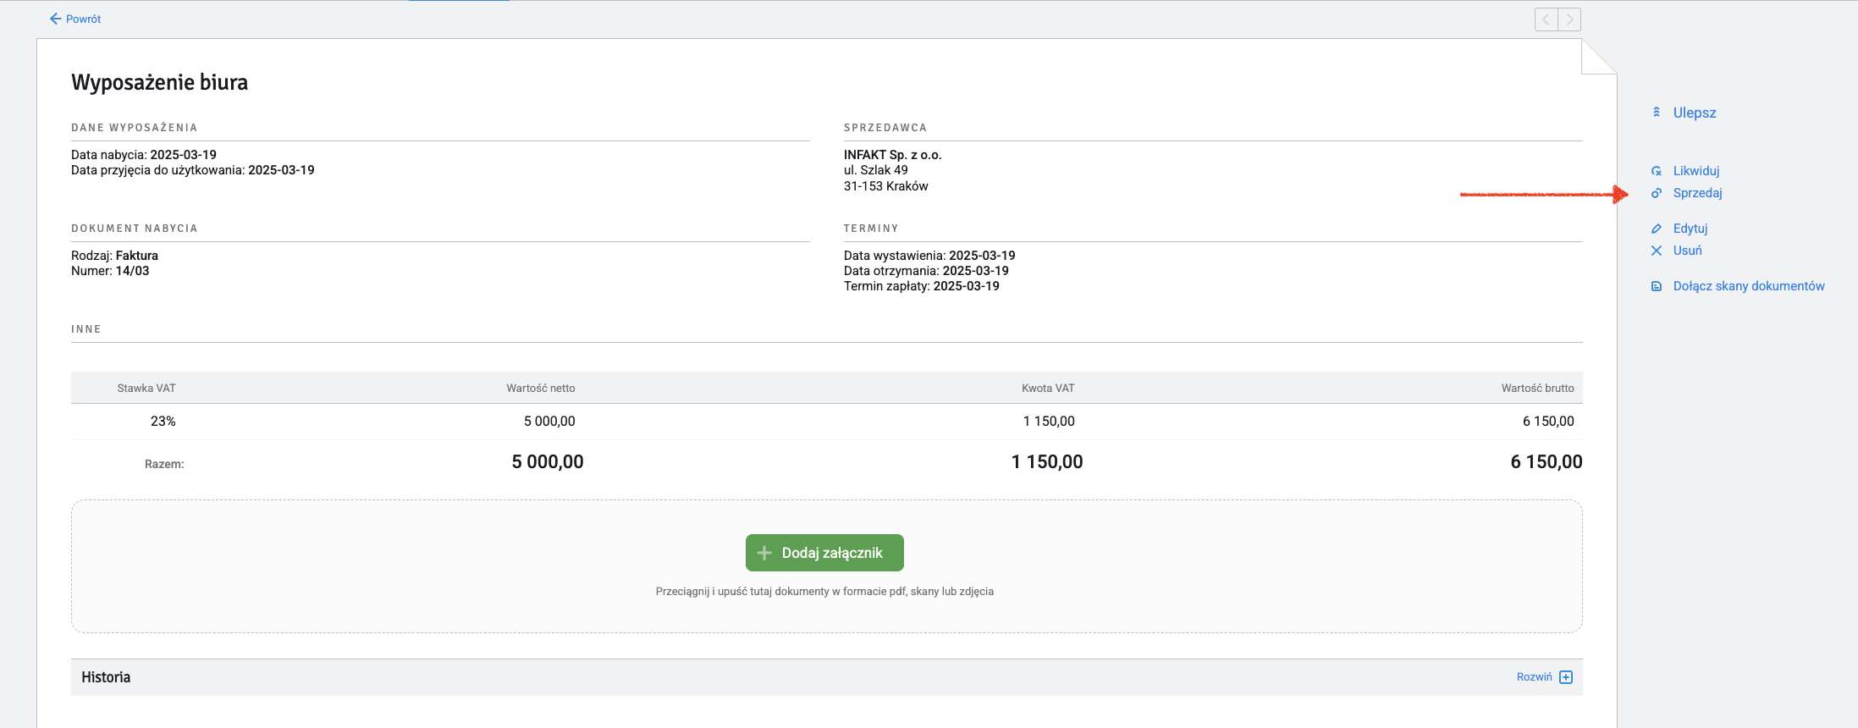The width and height of the screenshot is (1858, 728).
Task: Click the Likwiduj icon
Action: [1657, 171]
